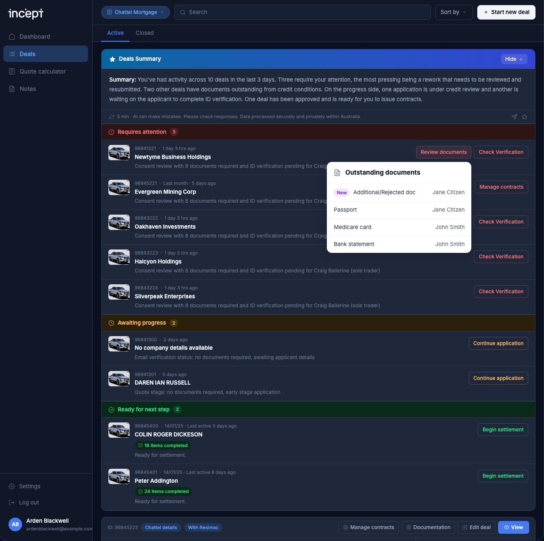Click Check Verification for Newtyme Business Holdings
Screen dimensions: 544x541
pyautogui.click(x=501, y=152)
